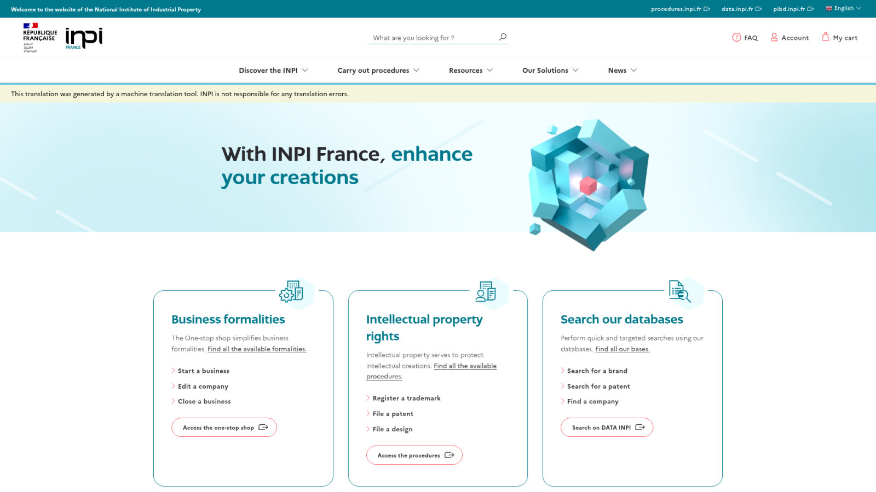
Task: Select Close a business link
Action: pos(204,401)
